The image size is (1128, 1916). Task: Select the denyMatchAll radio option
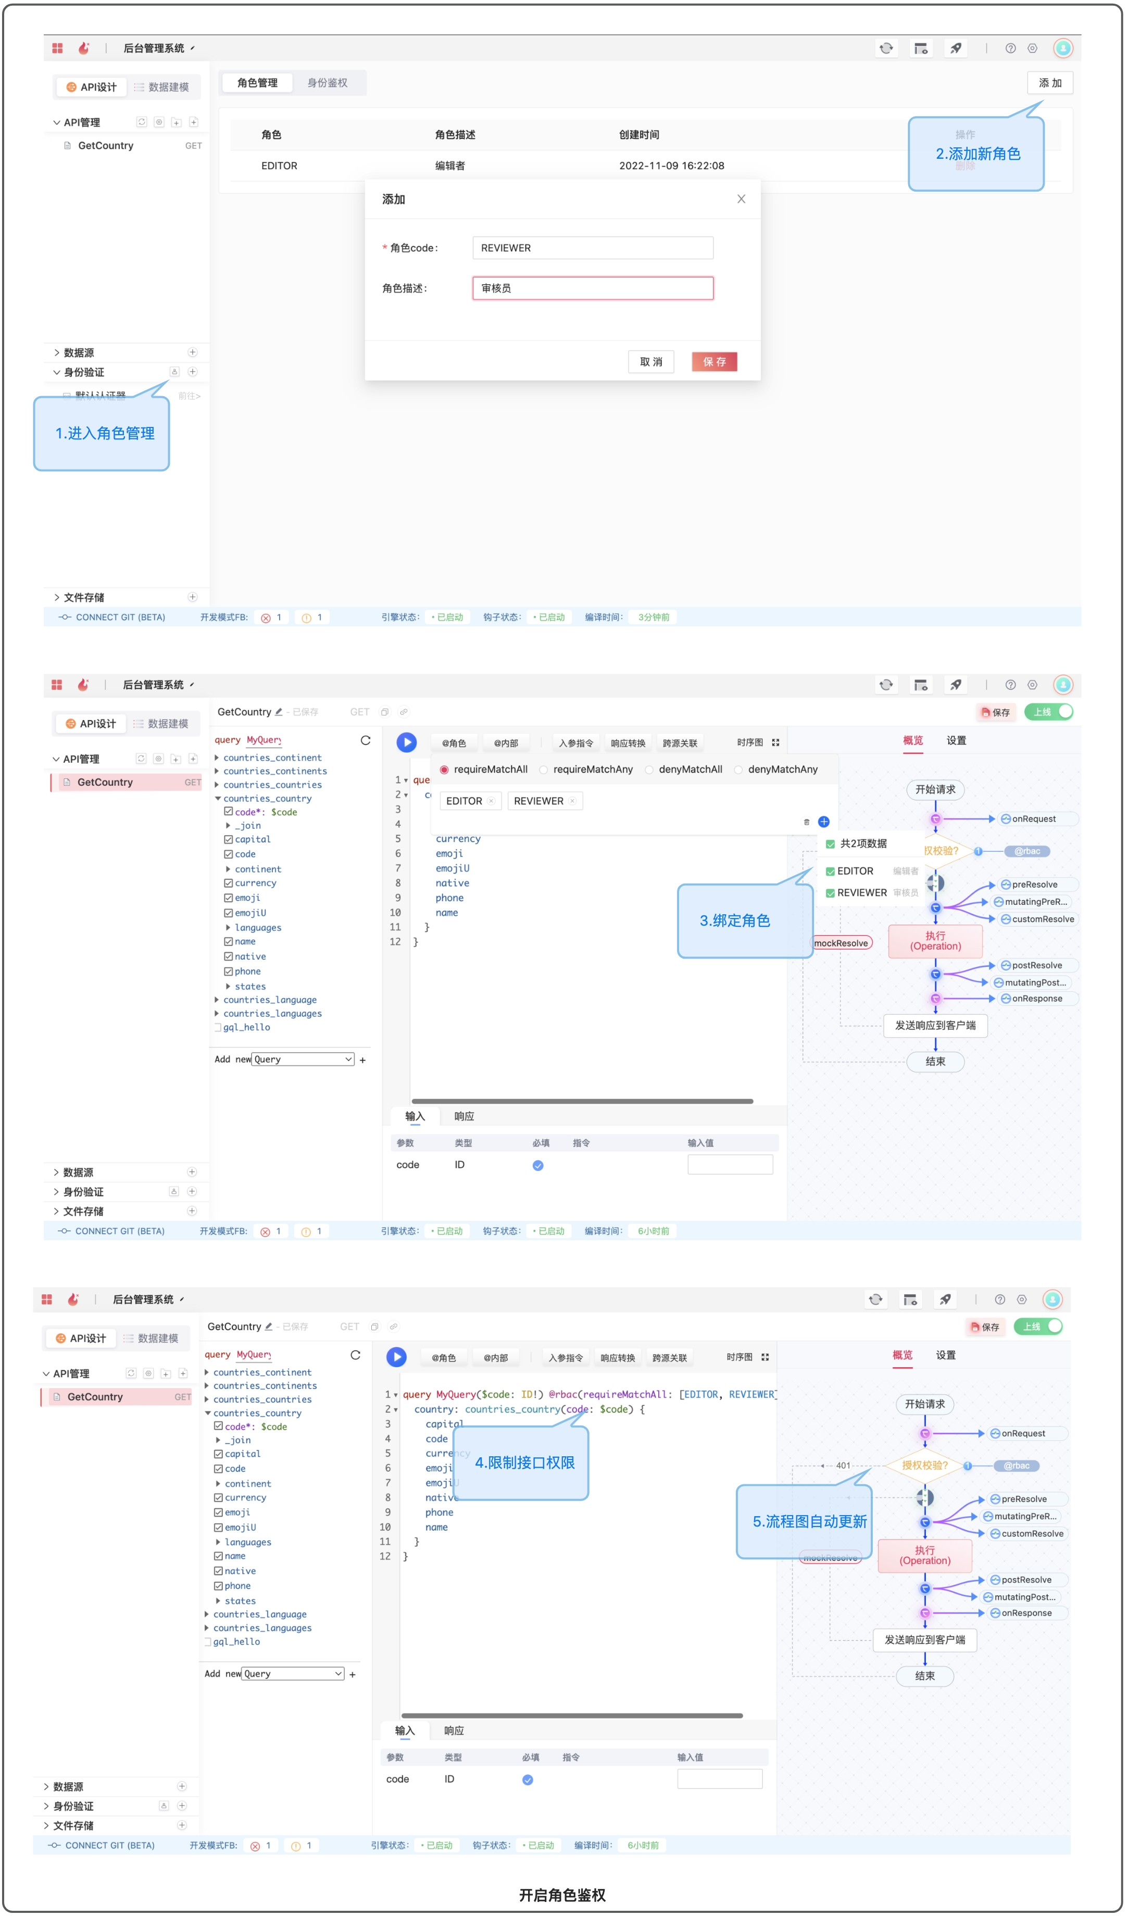click(649, 770)
